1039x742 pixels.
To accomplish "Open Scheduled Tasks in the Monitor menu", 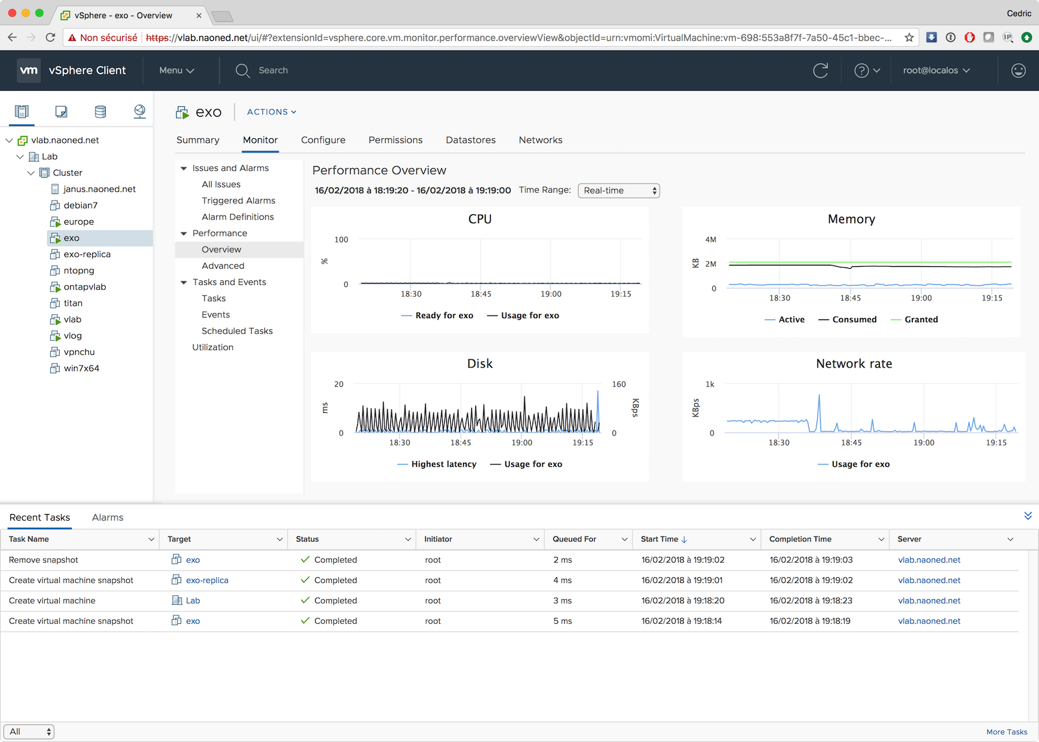I will coord(237,331).
